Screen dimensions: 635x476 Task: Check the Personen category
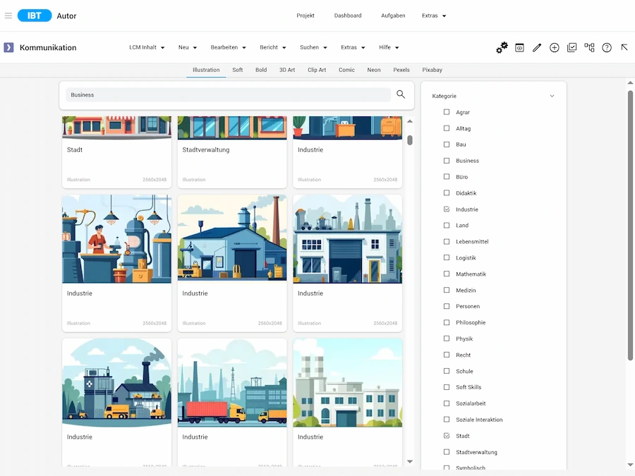[x=447, y=307]
